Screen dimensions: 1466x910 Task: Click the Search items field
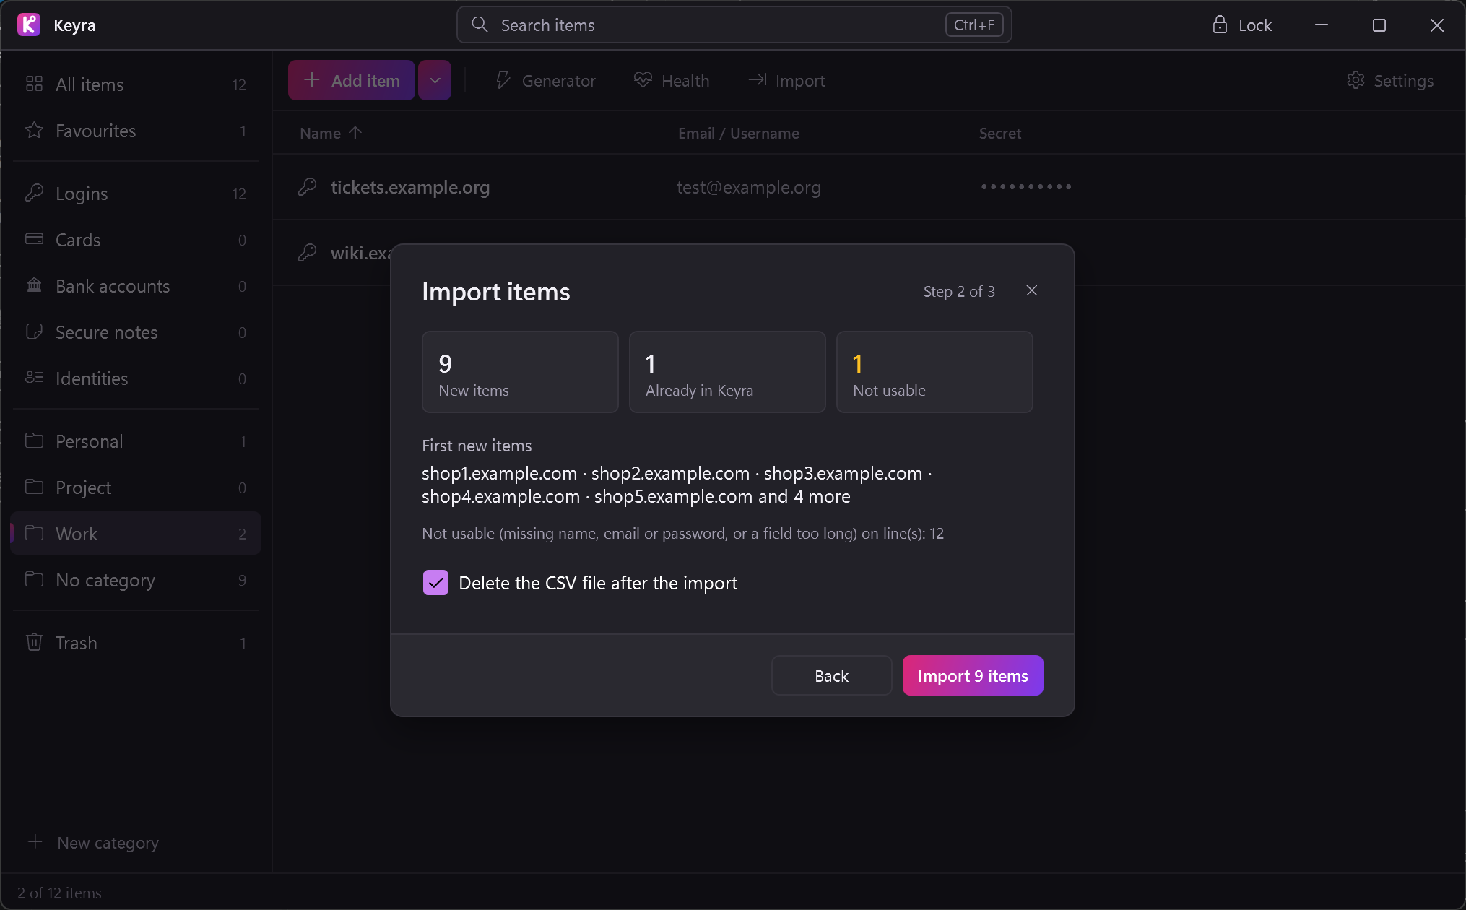tap(734, 25)
